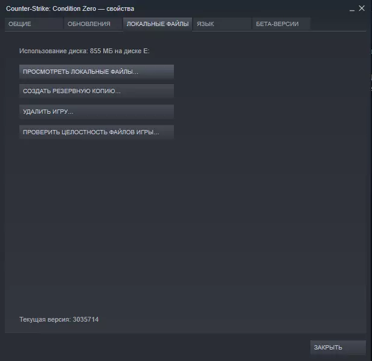The image size is (372, 361).
Task: Click СОЗДАТЬ РЕЗЕРВНУЮ КОПИЮ button
Action: [97, 91]
